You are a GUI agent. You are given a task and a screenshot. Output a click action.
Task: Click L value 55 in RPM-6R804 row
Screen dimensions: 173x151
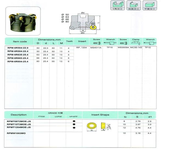click(53, 61)
